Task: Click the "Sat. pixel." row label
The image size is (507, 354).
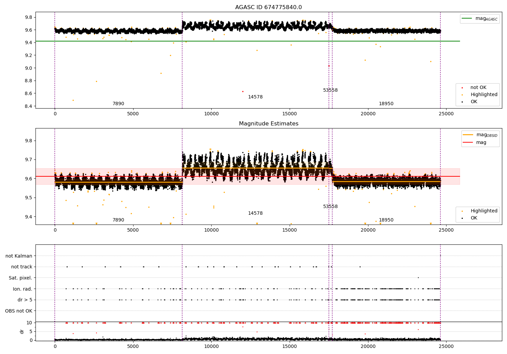Action: coord(21,278)
